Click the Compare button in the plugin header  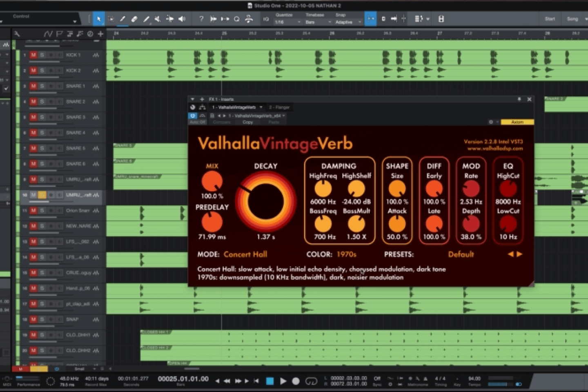coord(222,122)
